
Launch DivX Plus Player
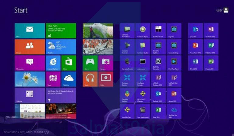point(174,63)
